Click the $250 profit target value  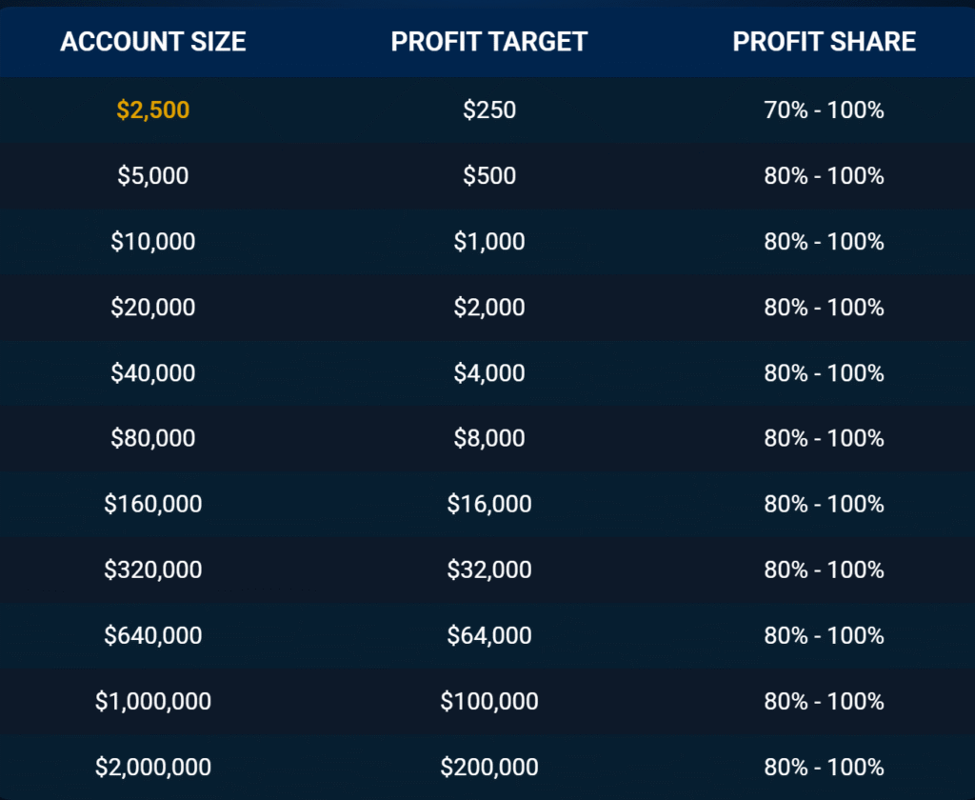pyautogui.click(x=489, y=110)
